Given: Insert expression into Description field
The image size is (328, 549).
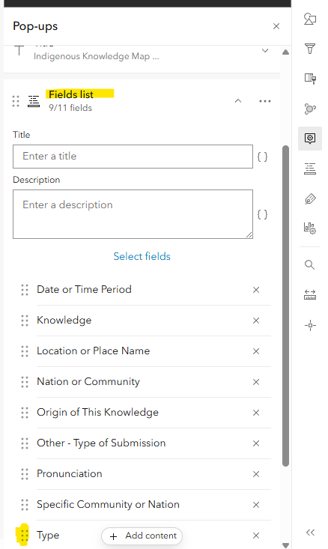Looking at the screenshot, I should (x=262, y=214).
